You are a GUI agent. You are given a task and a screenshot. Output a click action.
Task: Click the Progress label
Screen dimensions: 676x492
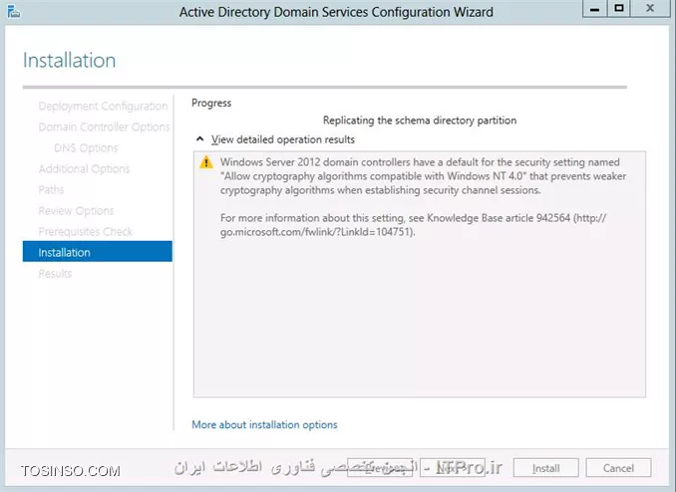(x=211, y=103)
